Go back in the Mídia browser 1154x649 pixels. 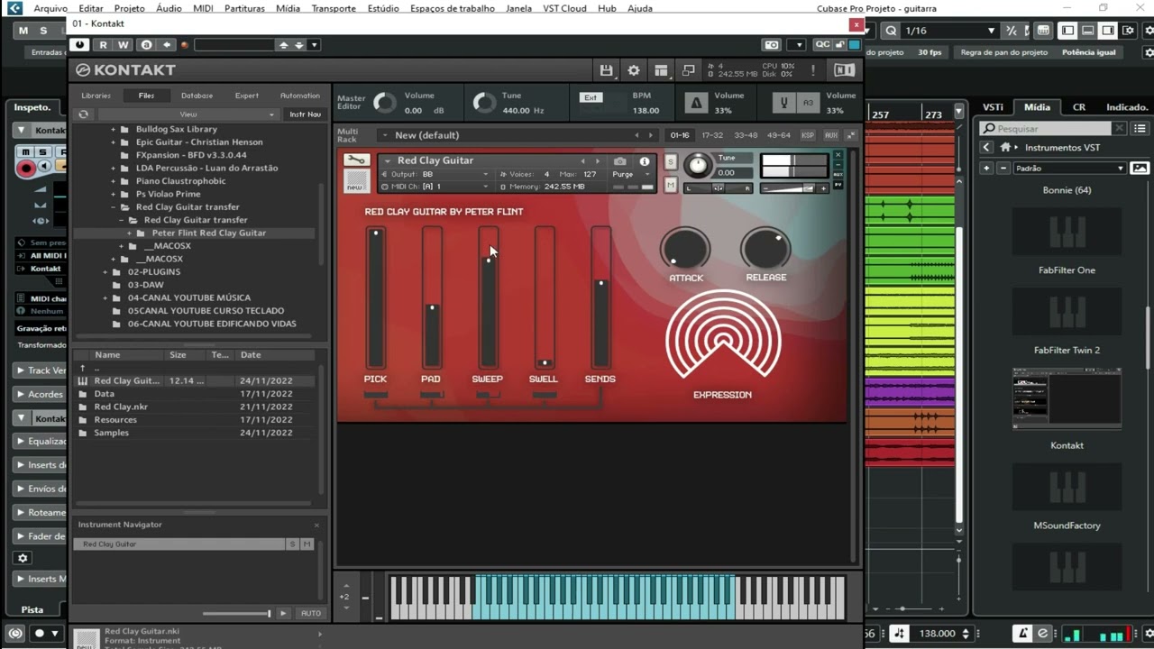click(986, 147)
